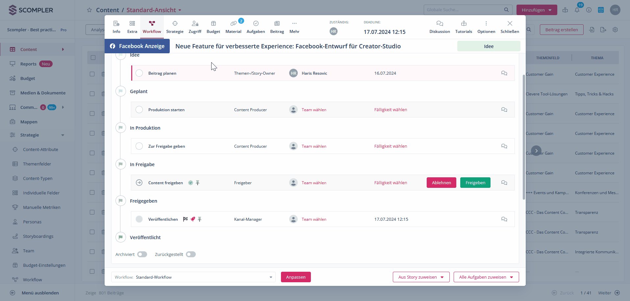Image resolution: width=630 pixels, height=301 pixels.
Task: Open Tutorials from the dialog toolbar
Action: (464, 24)
